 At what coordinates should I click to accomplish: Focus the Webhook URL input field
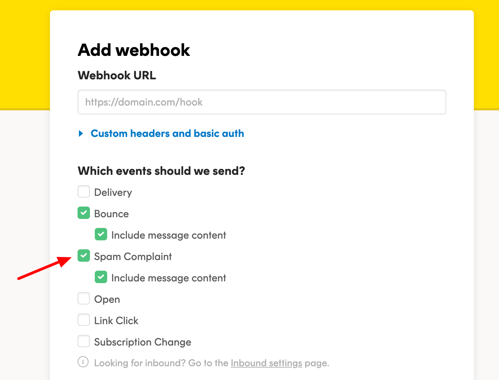[262, 102]
